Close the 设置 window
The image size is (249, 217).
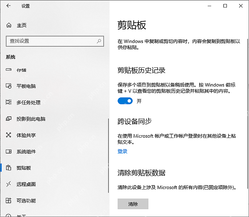pos(241,6)
